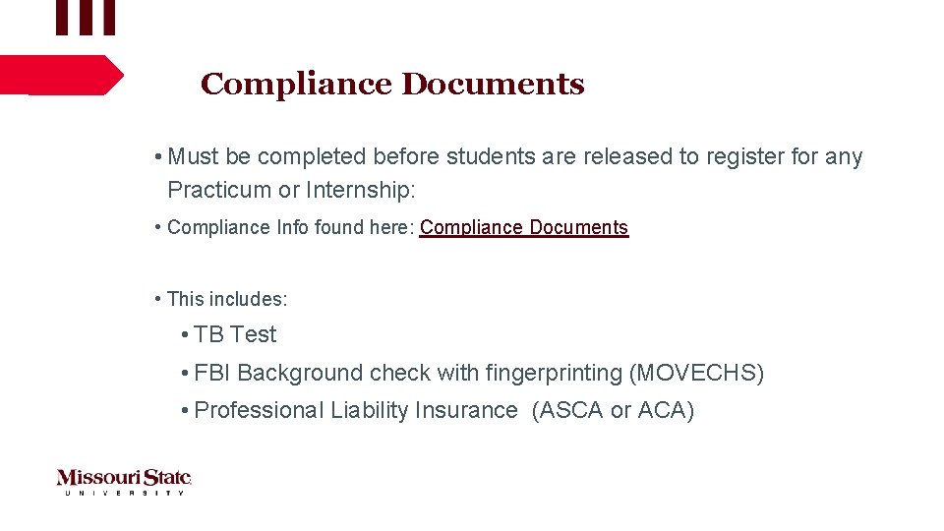Click the word '(MOVECHS)'

point(696,373)
